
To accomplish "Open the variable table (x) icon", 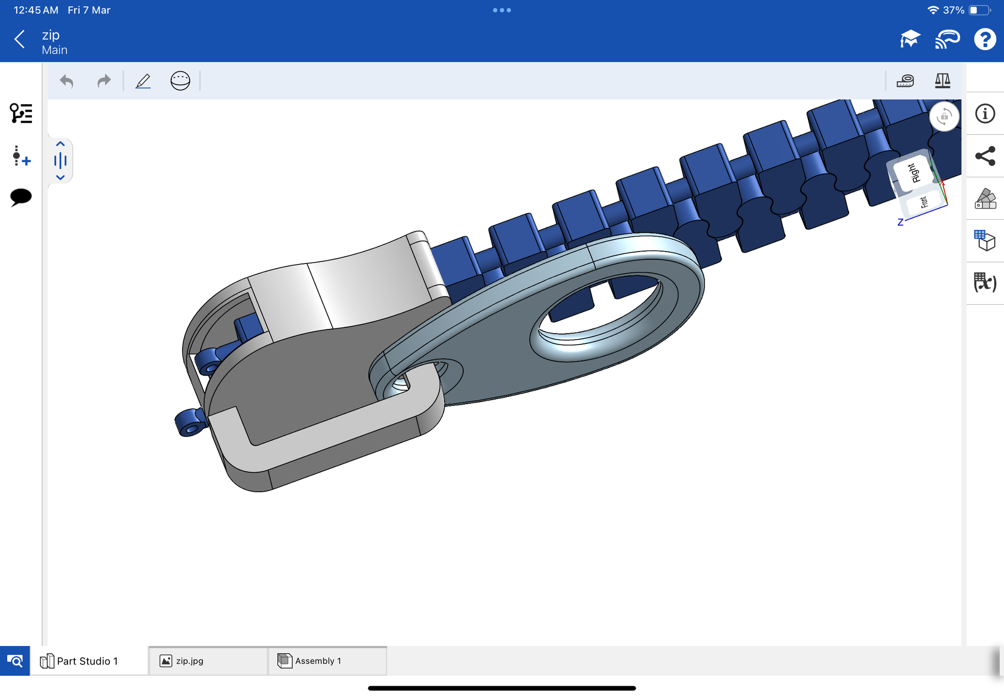I will pyautogui.click(x=985, y=283).
